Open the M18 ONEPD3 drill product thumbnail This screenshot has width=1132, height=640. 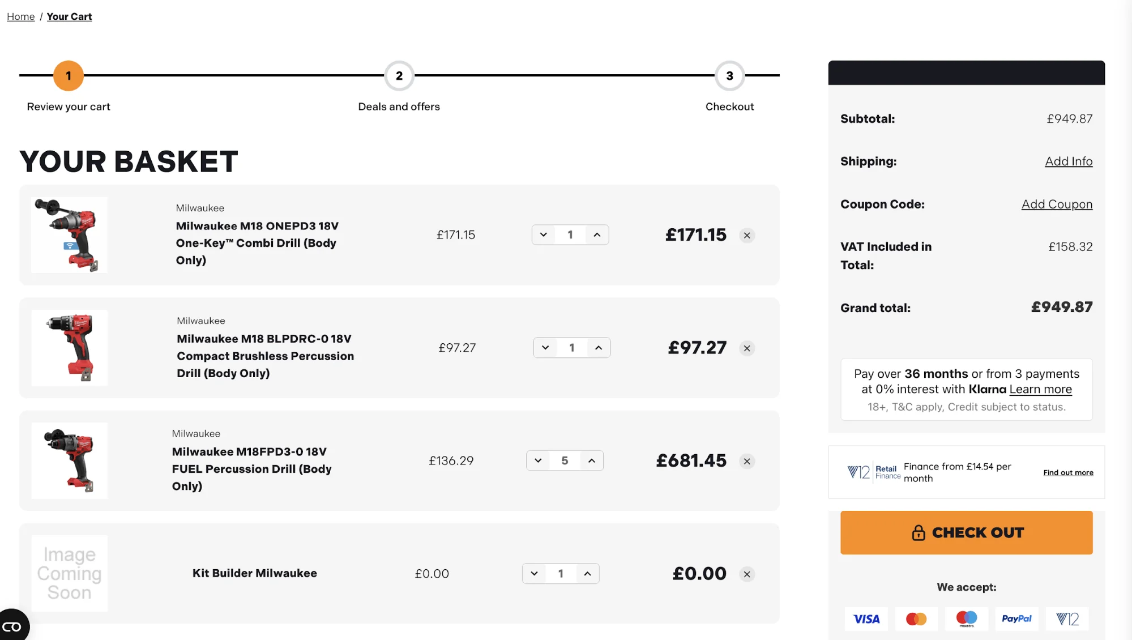point(70,235)
